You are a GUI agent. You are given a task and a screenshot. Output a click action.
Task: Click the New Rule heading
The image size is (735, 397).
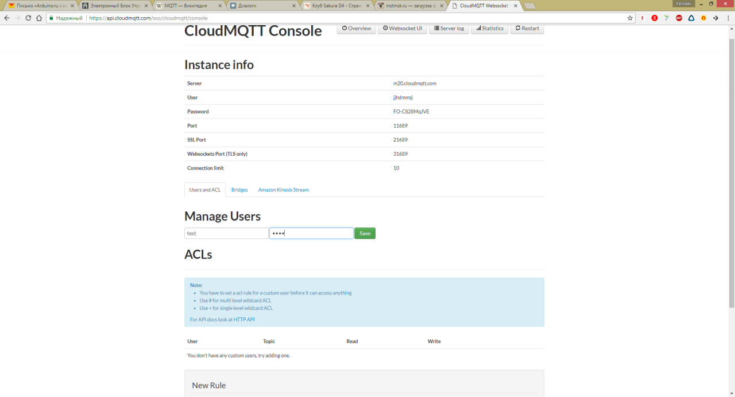(209, 386)
